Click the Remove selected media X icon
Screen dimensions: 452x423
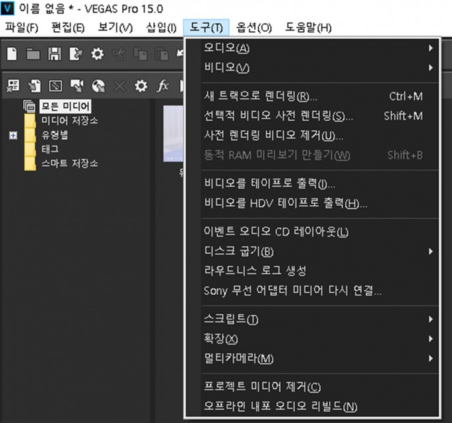coord(119,86)
